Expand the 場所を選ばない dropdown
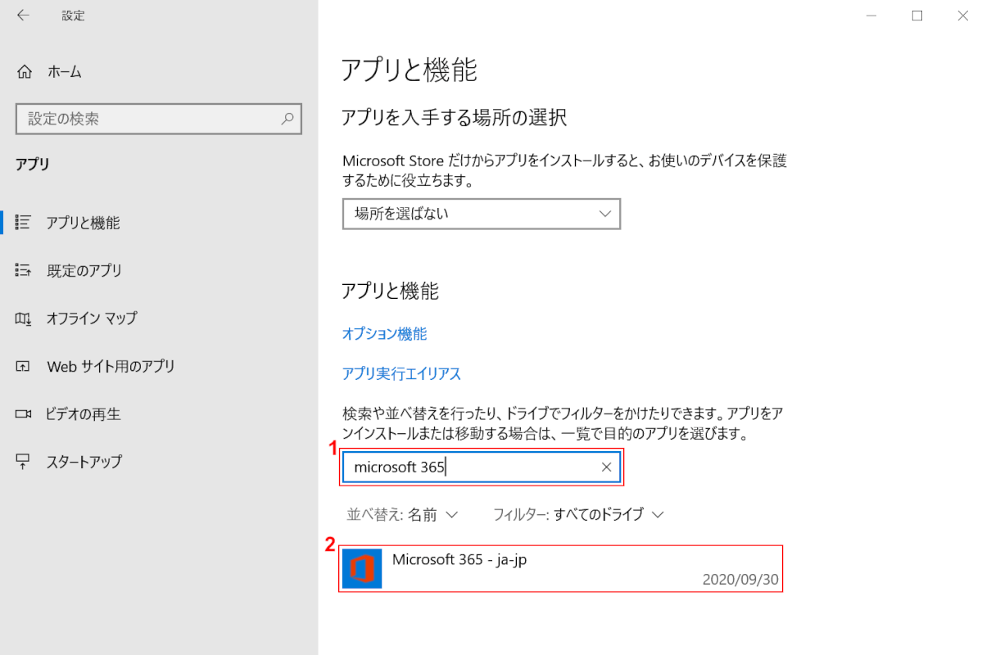This screenshot has width=982, height=655. click(x=481, y=214)
